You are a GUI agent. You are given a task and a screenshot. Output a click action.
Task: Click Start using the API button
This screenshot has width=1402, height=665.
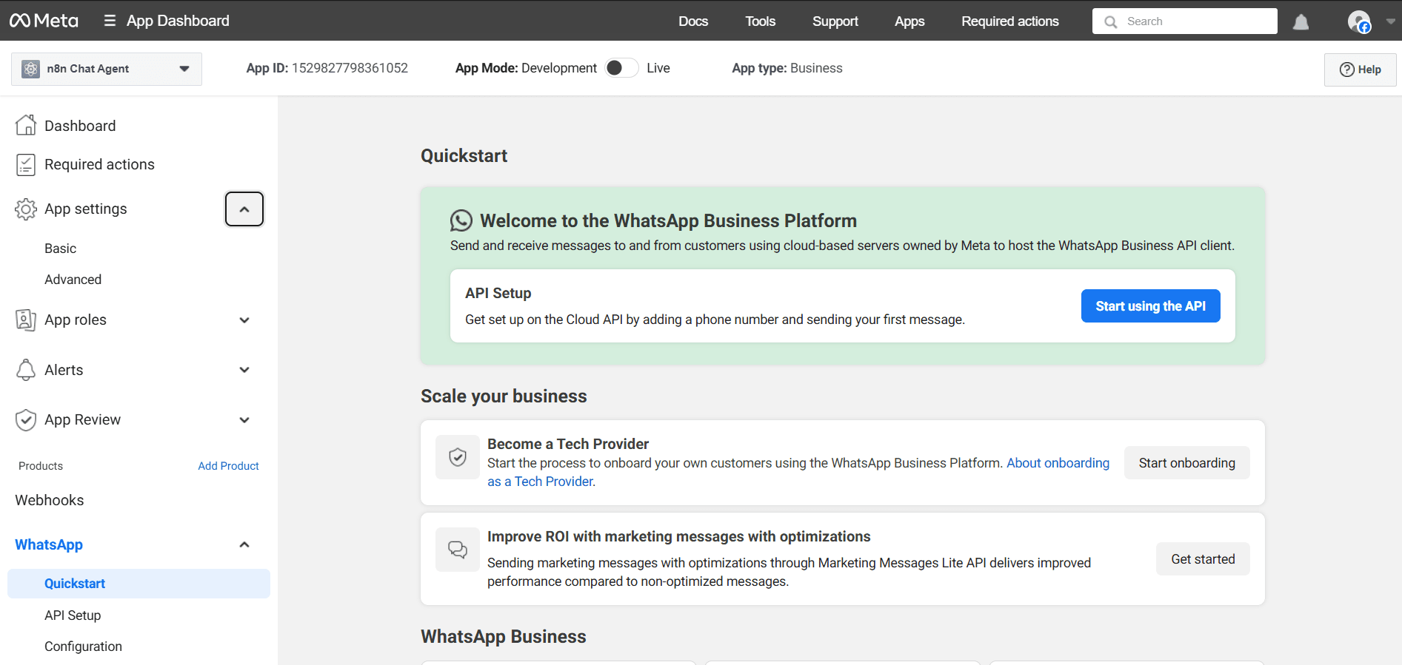1150,306
